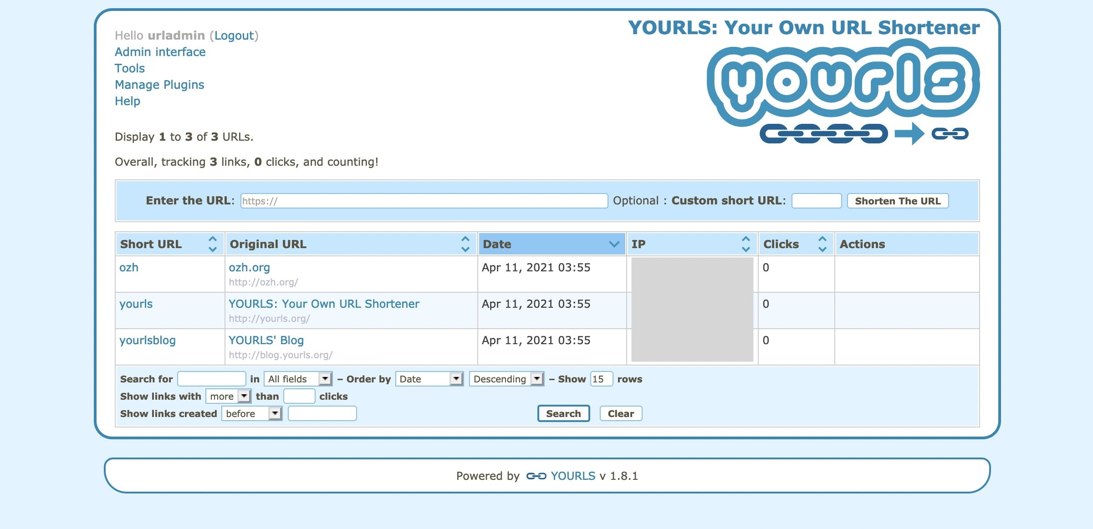This screenshot has height=529, width=1093.
Task: Sort by Short URL column arrows
Action: coord(212,244)
